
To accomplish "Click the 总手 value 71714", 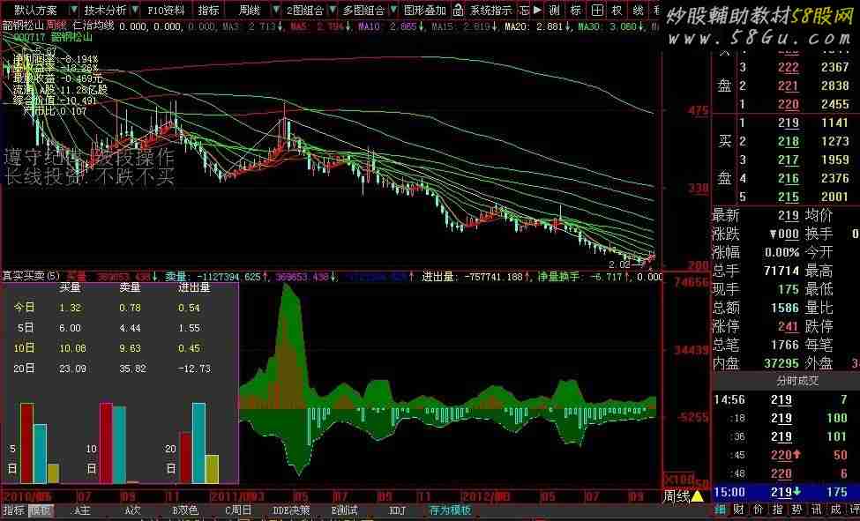I will (x=781, y=271).
